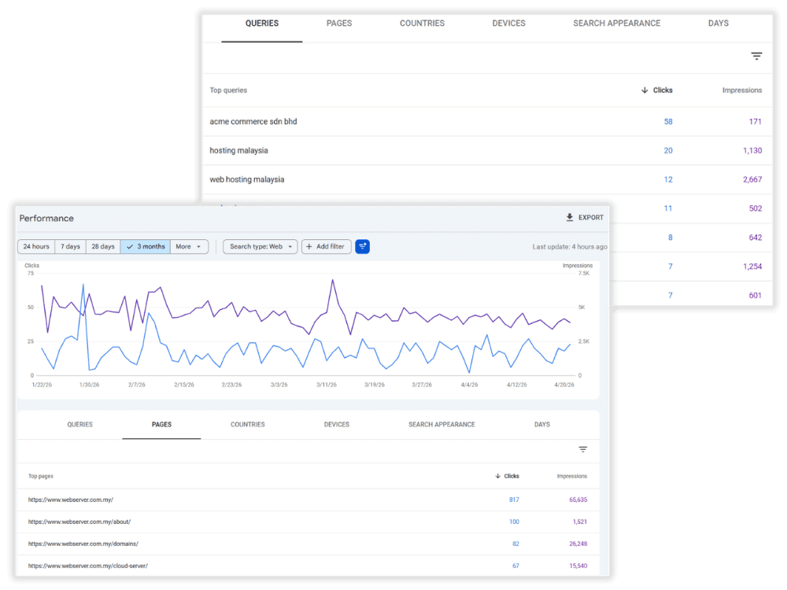Select the 28 days range
The image size is (787, 590).
click(103, 246)
